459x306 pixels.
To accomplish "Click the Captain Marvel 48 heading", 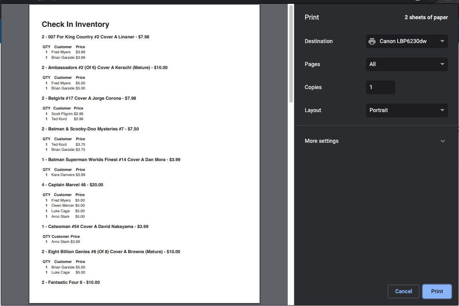I will pyautogui.click(x=72, y=185).
